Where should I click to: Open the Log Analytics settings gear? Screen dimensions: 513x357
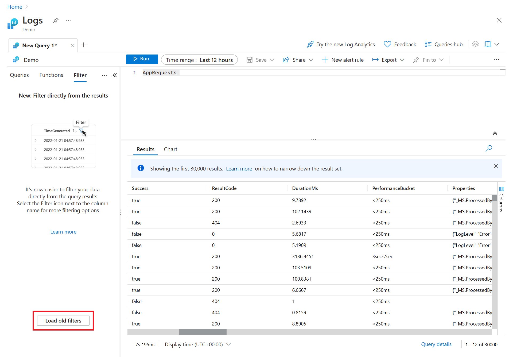(475, 44)
